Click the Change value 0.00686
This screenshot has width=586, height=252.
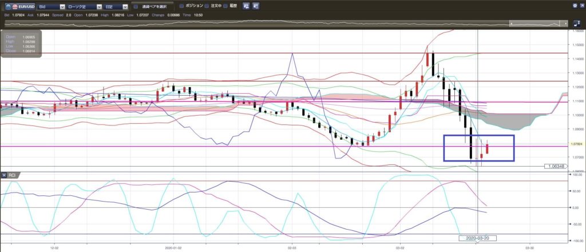[x=173, y=15]
